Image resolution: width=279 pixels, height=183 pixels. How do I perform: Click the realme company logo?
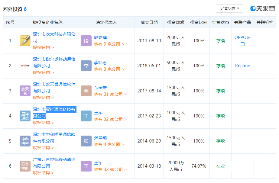[x=25, y=66]
